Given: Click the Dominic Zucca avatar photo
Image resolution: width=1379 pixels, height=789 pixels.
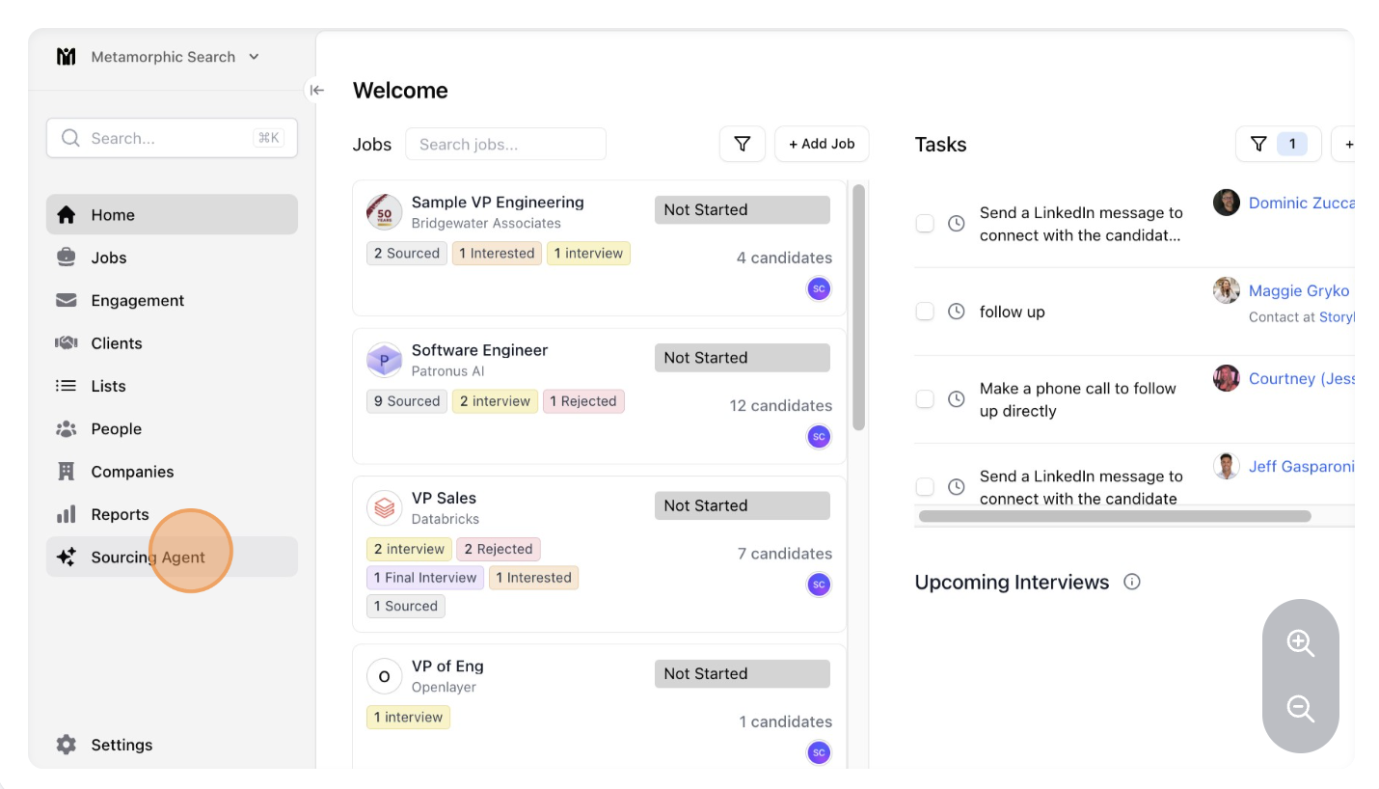Looking at the screenshot, I should 1227,203.
